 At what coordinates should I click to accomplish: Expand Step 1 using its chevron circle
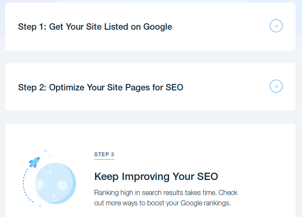[x=276, y=26]
